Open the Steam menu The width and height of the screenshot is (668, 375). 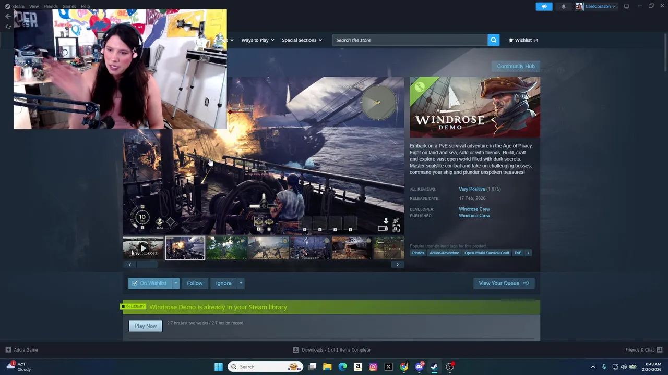15,6
